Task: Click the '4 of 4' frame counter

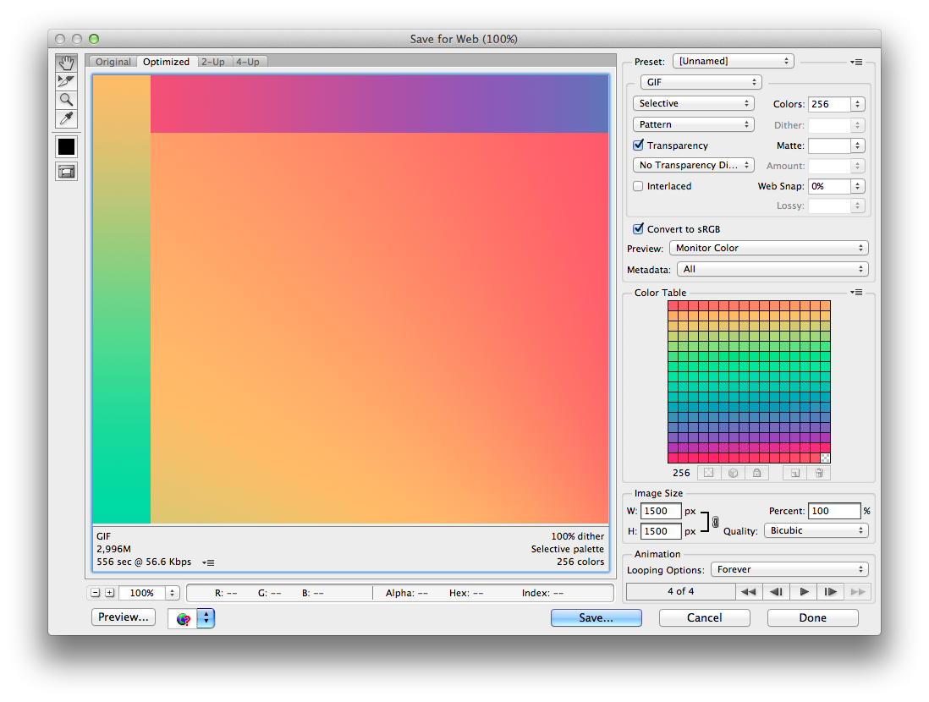Action: tap(681, 591)
